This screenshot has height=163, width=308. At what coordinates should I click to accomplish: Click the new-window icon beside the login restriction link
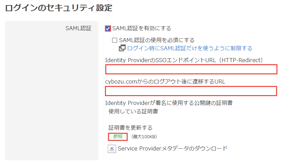122,48
